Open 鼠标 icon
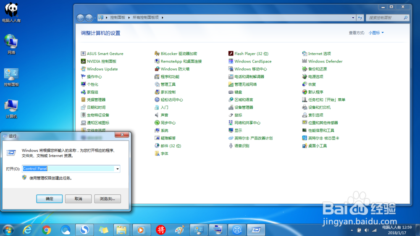Image resolution: width=420 pixels, height=236 pixels. point(231,115)
